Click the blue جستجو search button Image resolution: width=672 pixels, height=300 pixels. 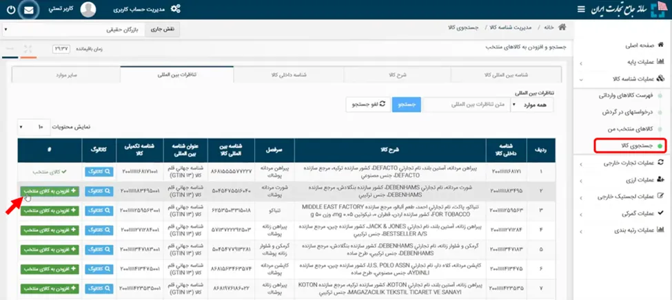point(406,105)
